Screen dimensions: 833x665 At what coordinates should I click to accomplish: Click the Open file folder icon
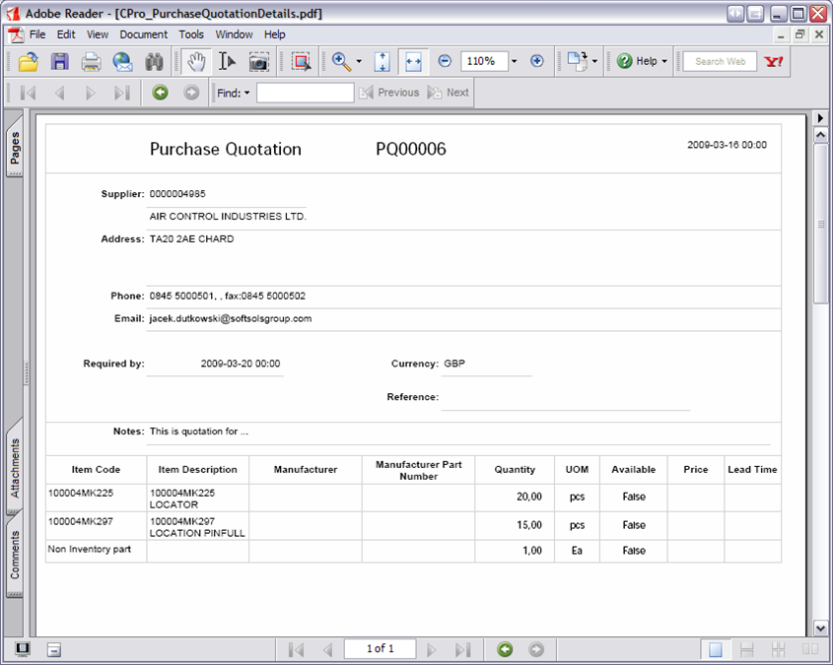tap(28, 62)
